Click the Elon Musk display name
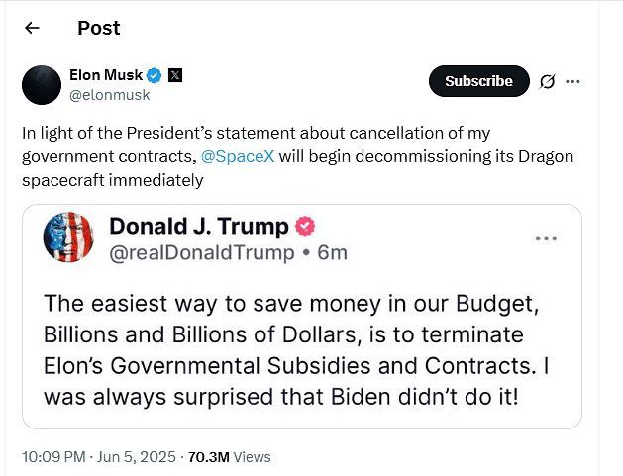 point(106,75)
